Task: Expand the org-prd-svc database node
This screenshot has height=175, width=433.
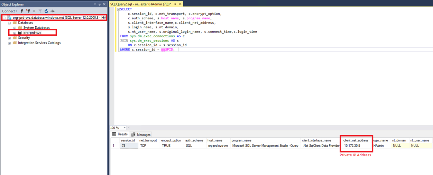Action: 15,33
